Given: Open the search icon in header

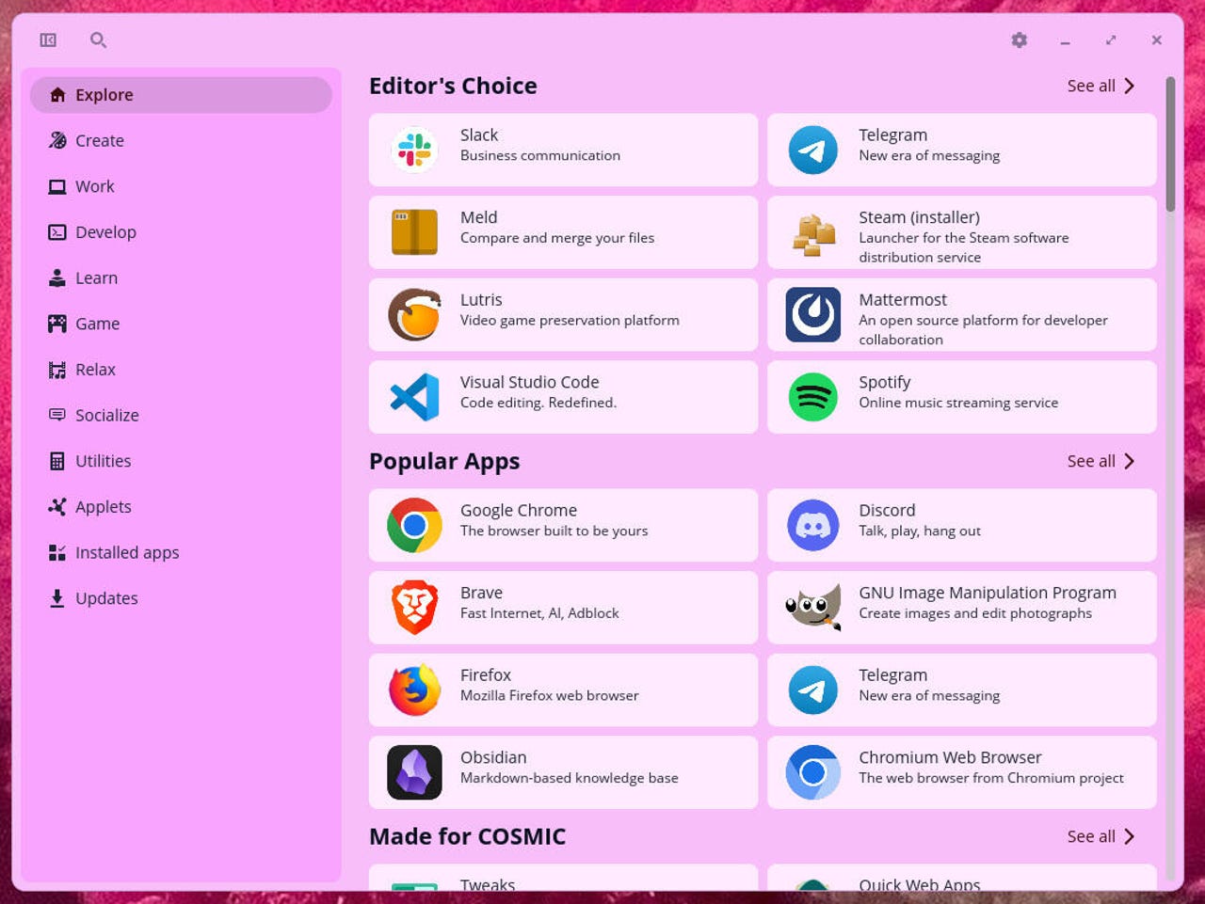Looking at the screenshot, I should [x=98, y=40].
